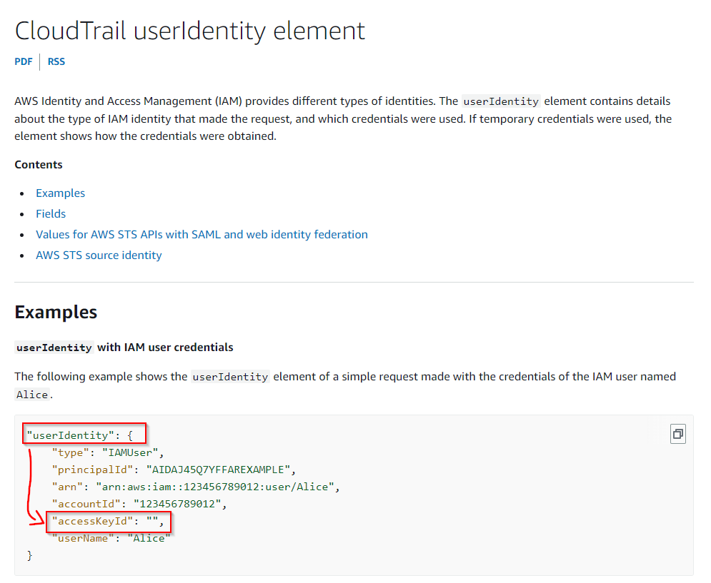Click the CloudTrail userIdentity element page title

[189, 30]
